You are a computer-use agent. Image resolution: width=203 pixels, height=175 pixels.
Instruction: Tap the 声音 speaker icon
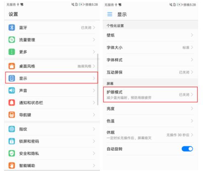coord(12,91)
